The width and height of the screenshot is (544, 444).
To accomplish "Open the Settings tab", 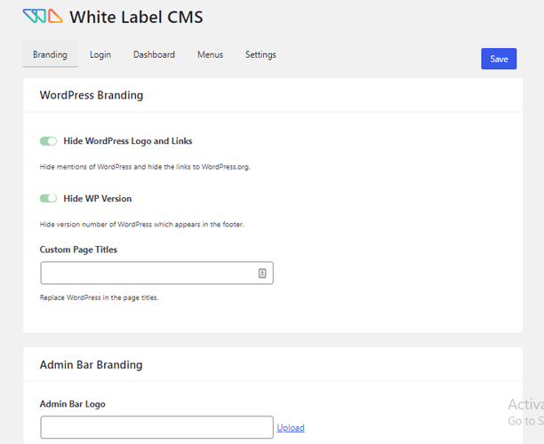I will point(260,55).
